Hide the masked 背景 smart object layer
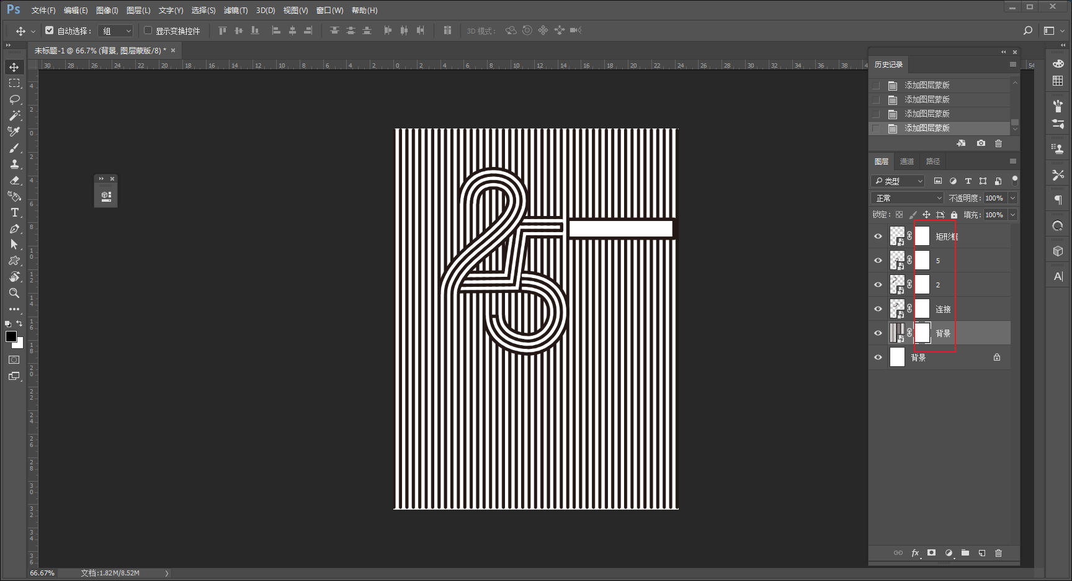This screenshot has width=1072, height=581. pos(878,333)
